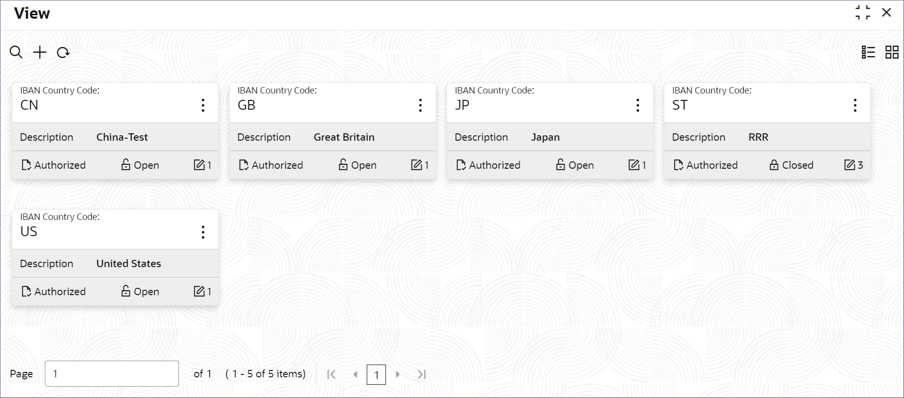The image size is (904, 398).
Task: Go to the first page of results
Action: pos(332,374)
